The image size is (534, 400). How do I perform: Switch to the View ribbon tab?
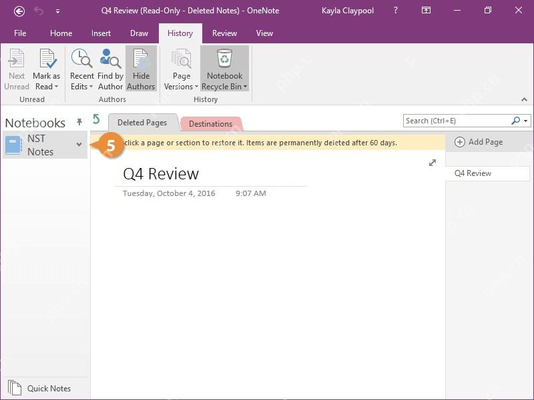coord(264,33)
